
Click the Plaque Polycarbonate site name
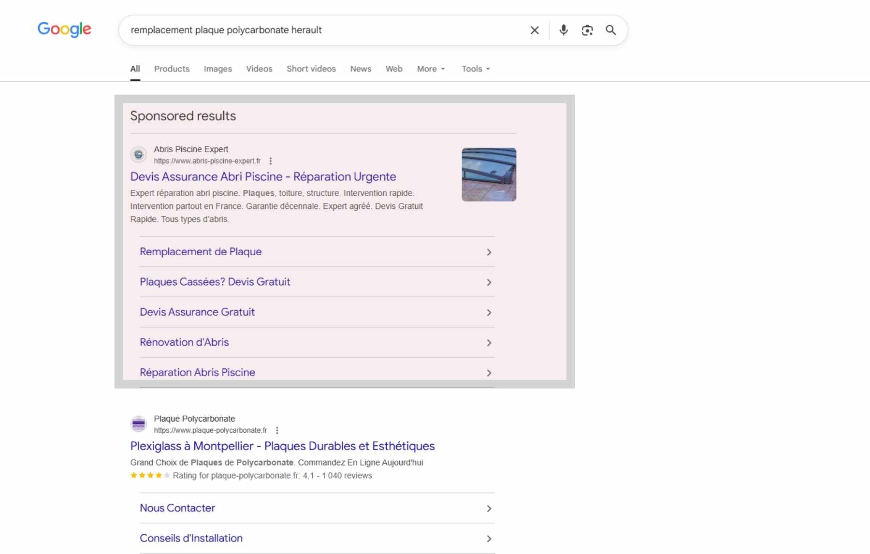click(194, 419)
